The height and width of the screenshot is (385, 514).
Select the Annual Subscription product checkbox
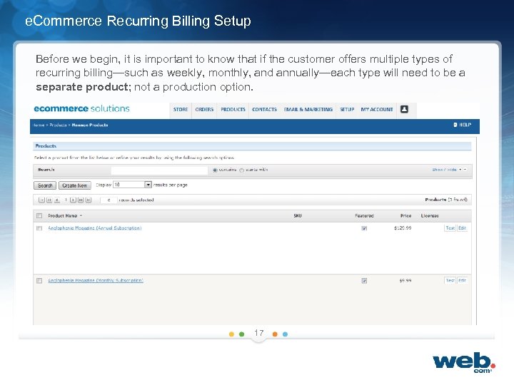(39, 228)
